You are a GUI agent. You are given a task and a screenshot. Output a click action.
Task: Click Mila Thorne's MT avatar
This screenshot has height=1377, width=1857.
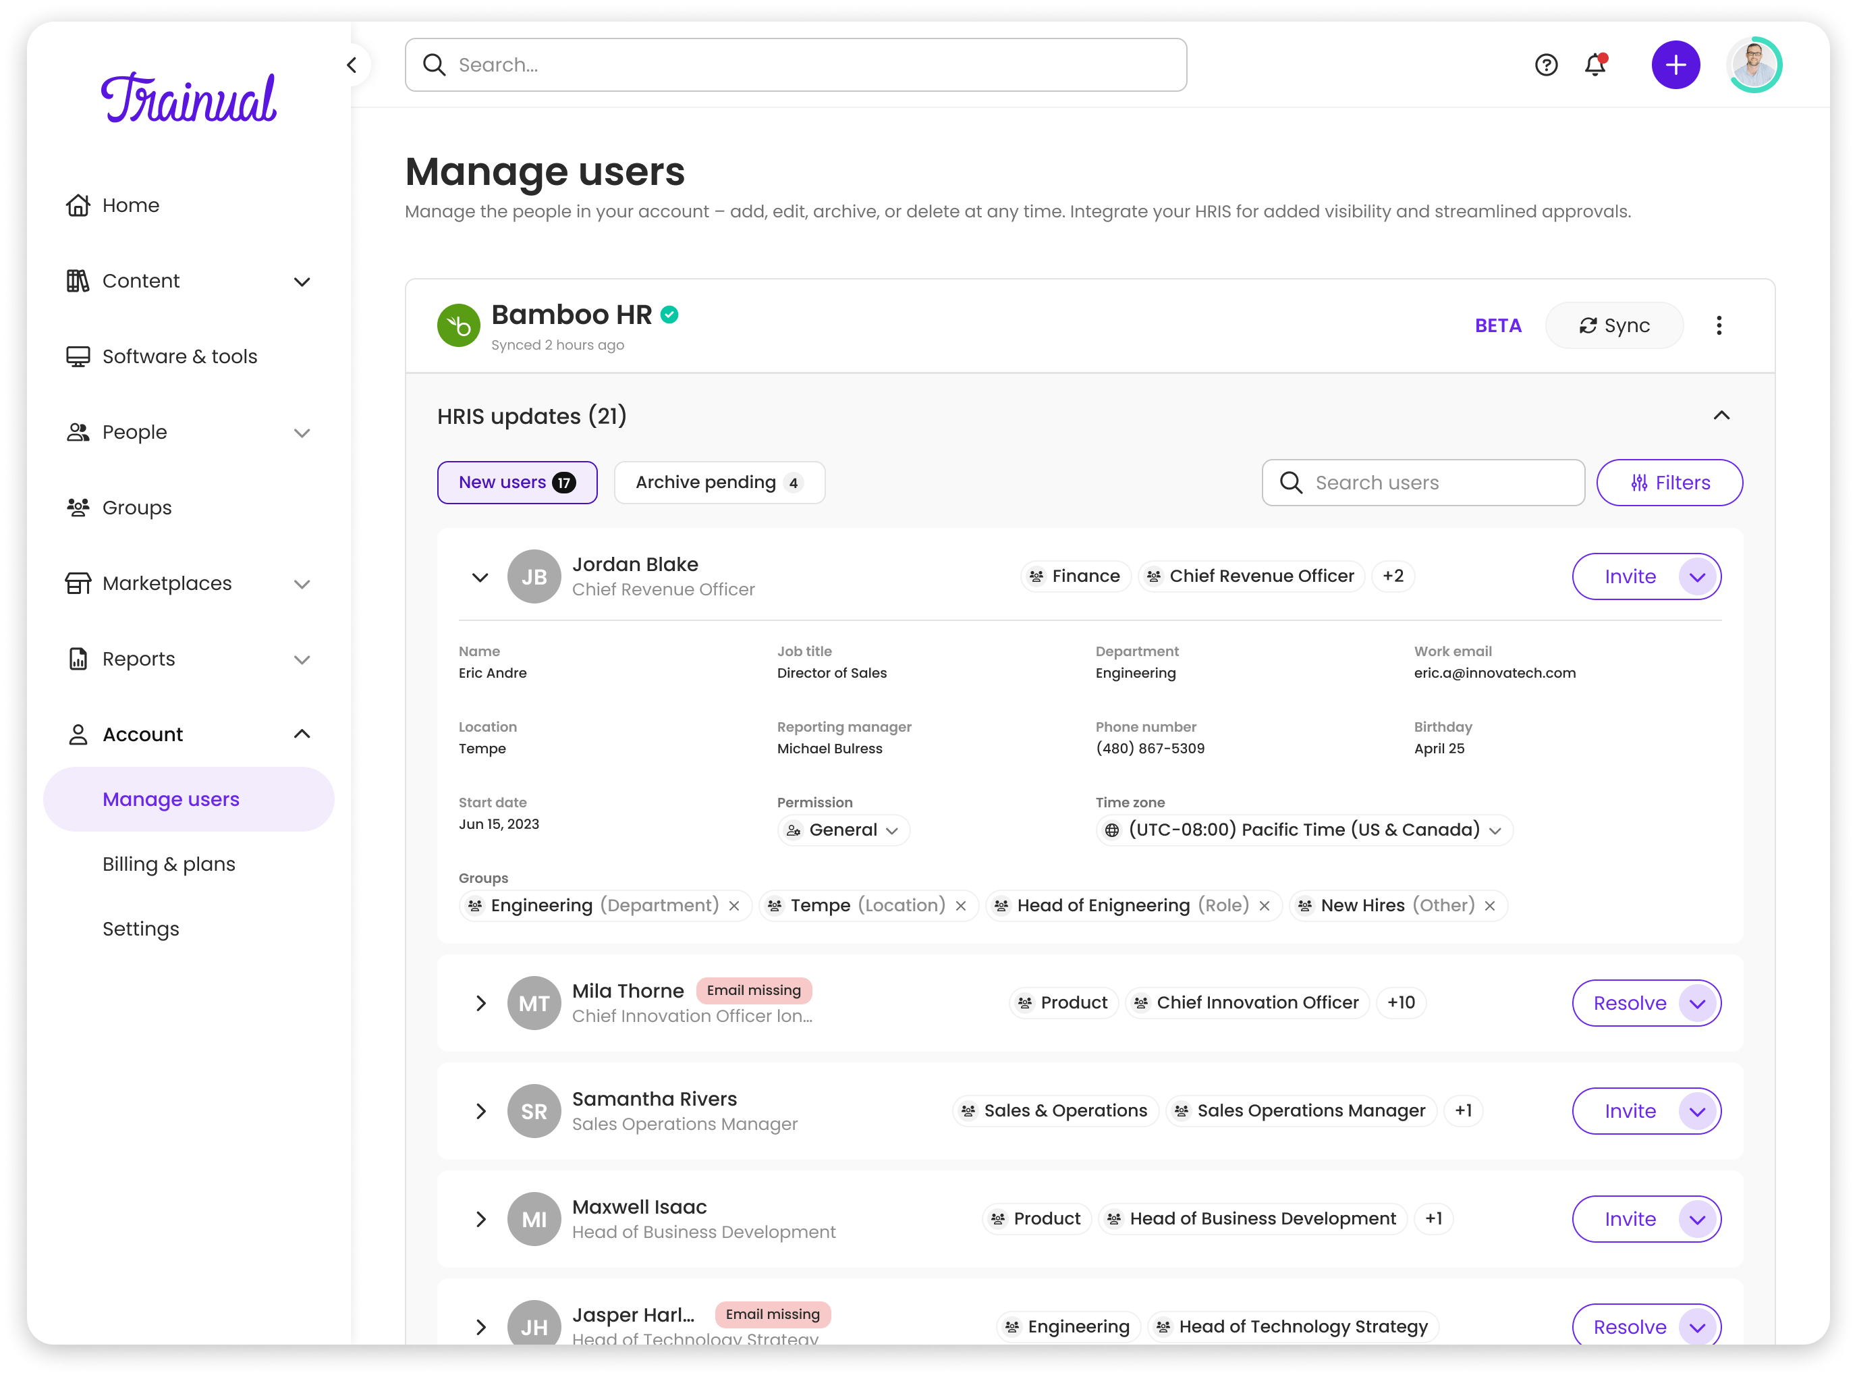click(534, 1004)
